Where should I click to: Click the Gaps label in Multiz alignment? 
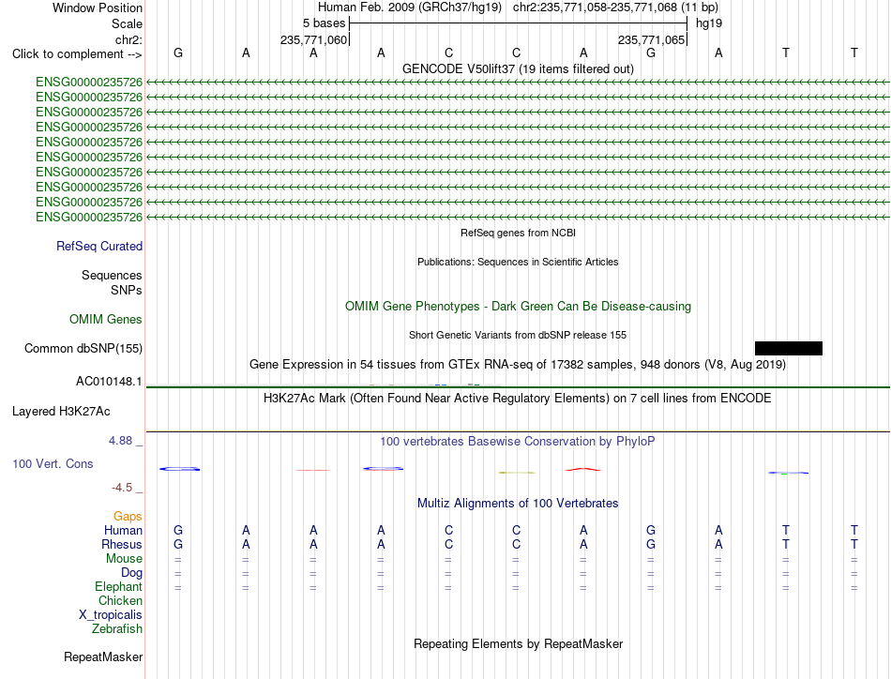pyautogui.click(x=128, y=516)
